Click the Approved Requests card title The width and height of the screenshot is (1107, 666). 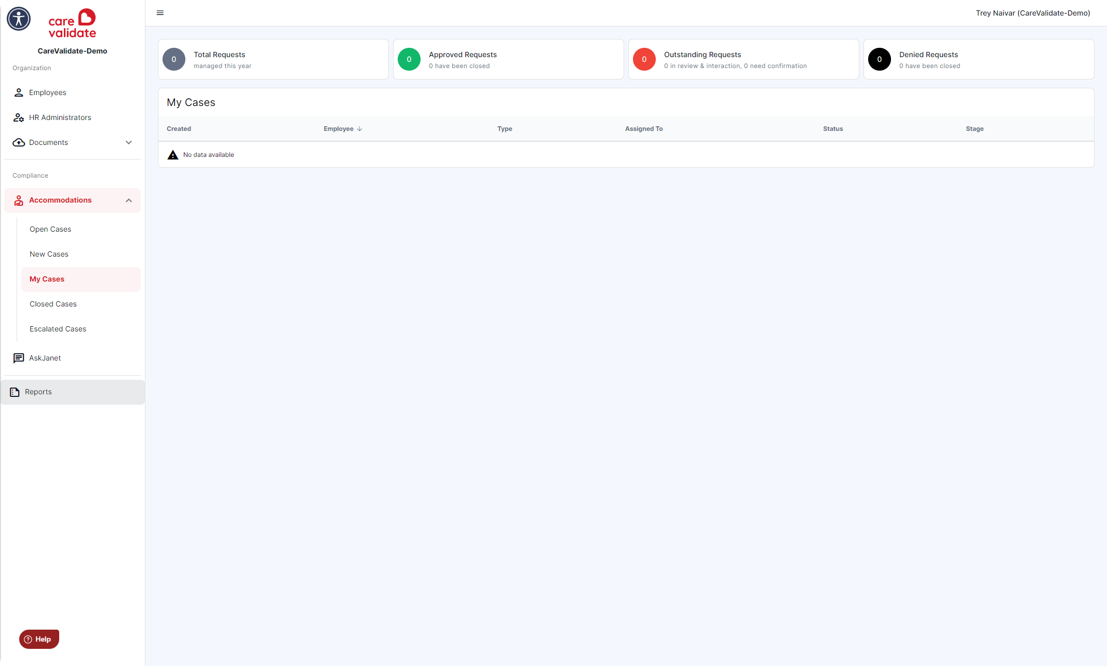tap(463, 55)
